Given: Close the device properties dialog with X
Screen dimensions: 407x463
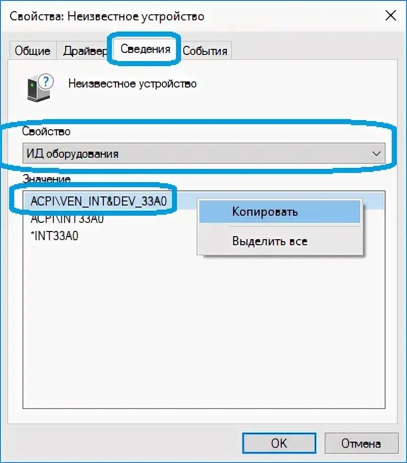Looking at the screenshot, I should tap(390, 15).
